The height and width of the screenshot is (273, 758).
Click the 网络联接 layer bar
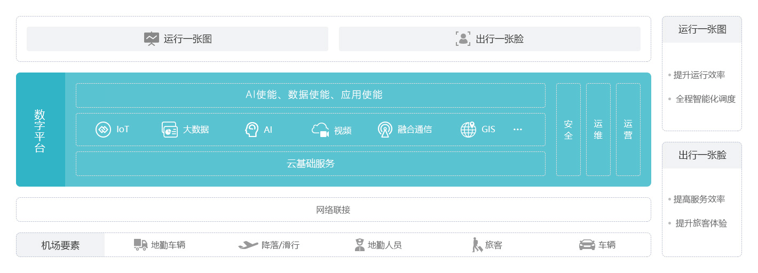333,210
